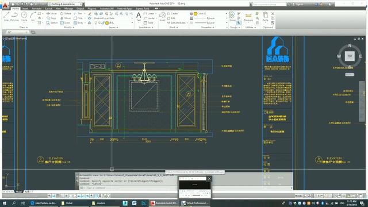Click the Stretch command
Screen dimensions: 368x207
(52, 23)
